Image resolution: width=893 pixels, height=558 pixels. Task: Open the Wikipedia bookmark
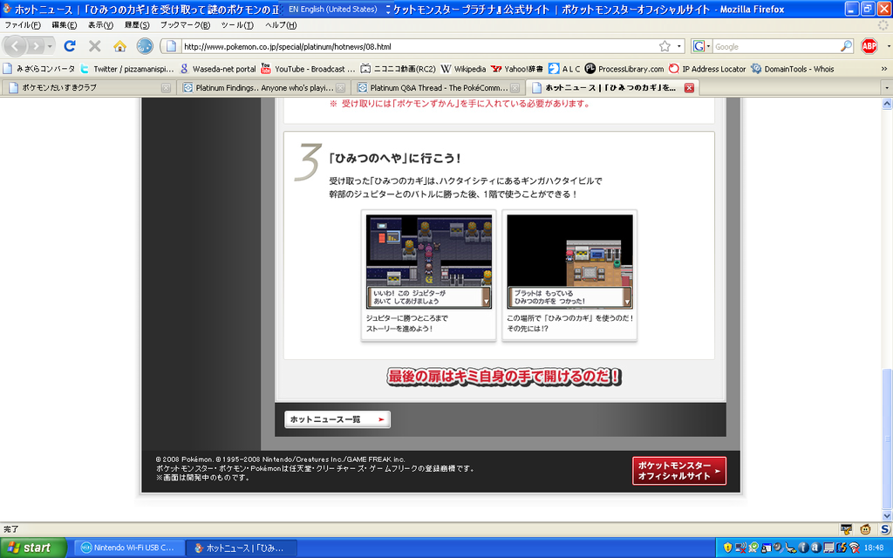pyautogui.click(x=463, y=69)
